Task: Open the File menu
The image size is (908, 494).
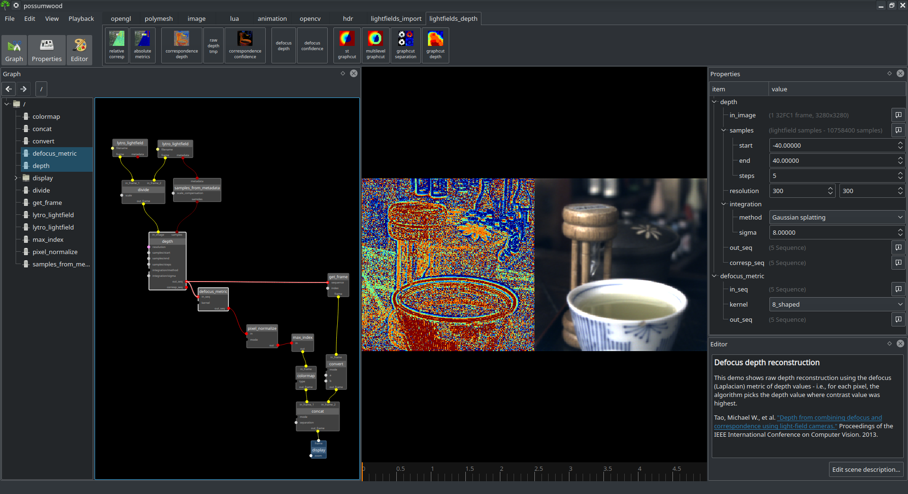Action: point(9,18)
